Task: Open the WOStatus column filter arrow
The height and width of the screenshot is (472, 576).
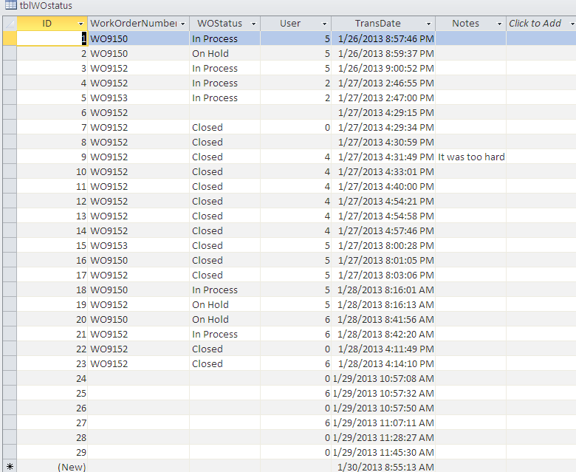Action: 253,24
